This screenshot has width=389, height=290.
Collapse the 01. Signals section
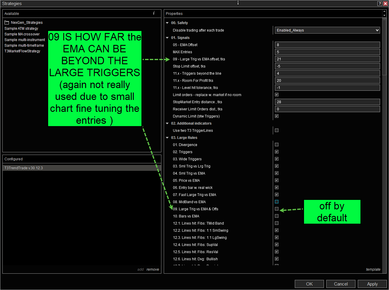(x=167, y=38)
